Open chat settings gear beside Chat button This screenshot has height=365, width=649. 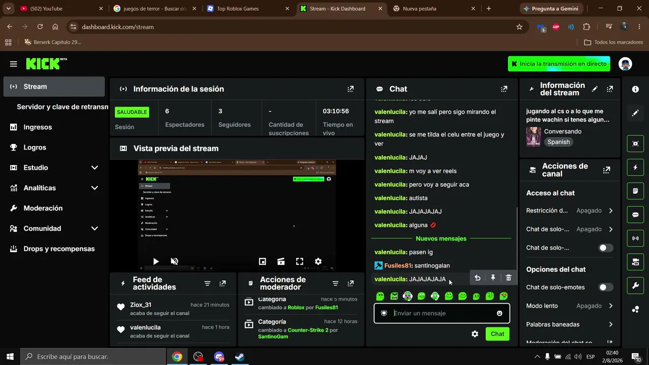click(475, 334)
